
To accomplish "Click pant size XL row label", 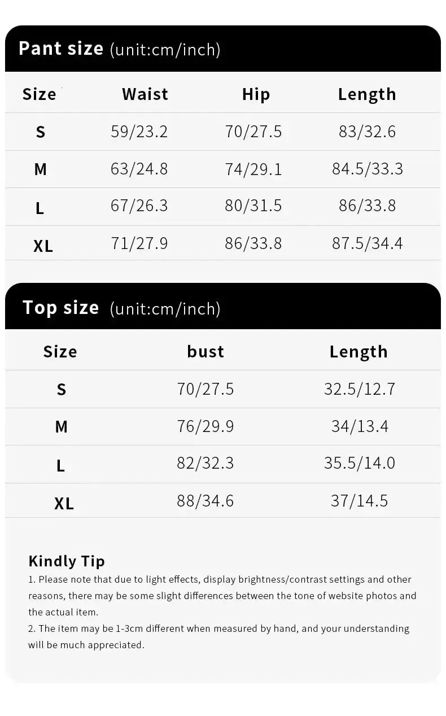I will (43, 246).
